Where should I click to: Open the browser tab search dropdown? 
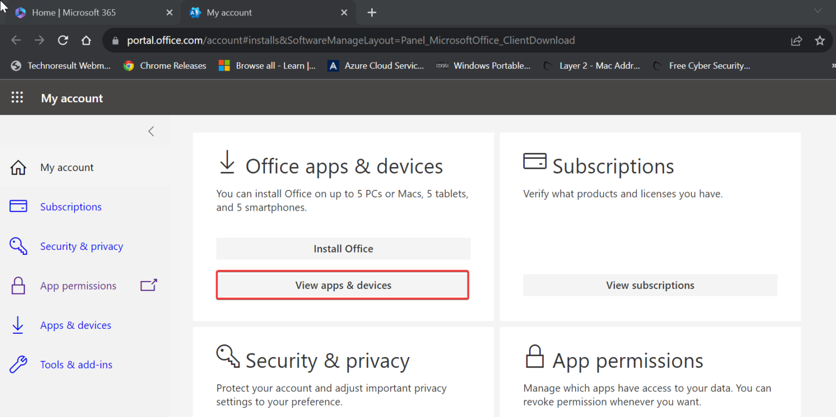[x=818, y=11]
